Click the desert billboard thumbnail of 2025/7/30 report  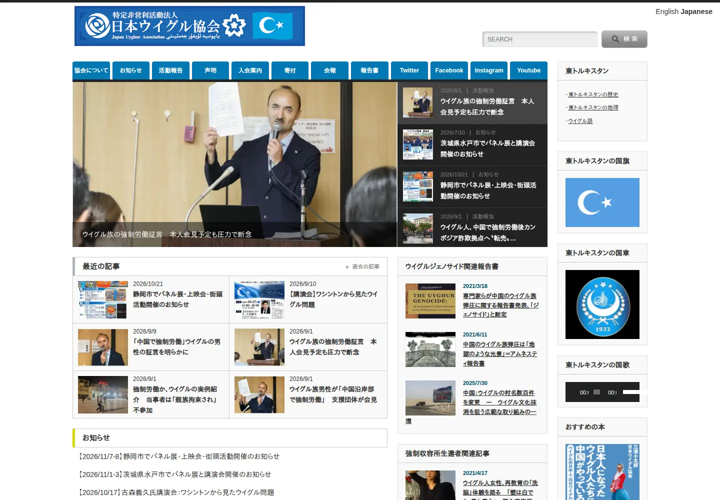[430, 398]
